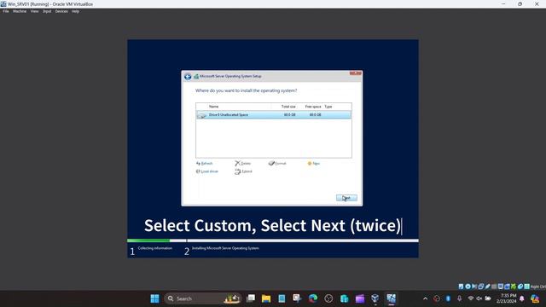Open File Explorer from the taskbar
This screenshot has width=546, height=307.
coord(266,298)
